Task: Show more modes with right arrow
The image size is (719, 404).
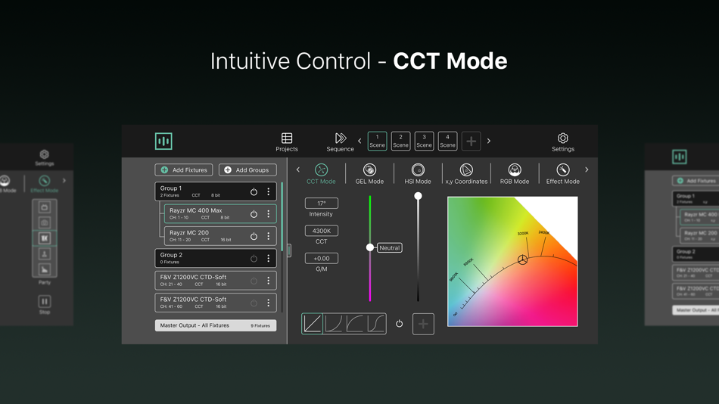Action: tap(587, 169)
